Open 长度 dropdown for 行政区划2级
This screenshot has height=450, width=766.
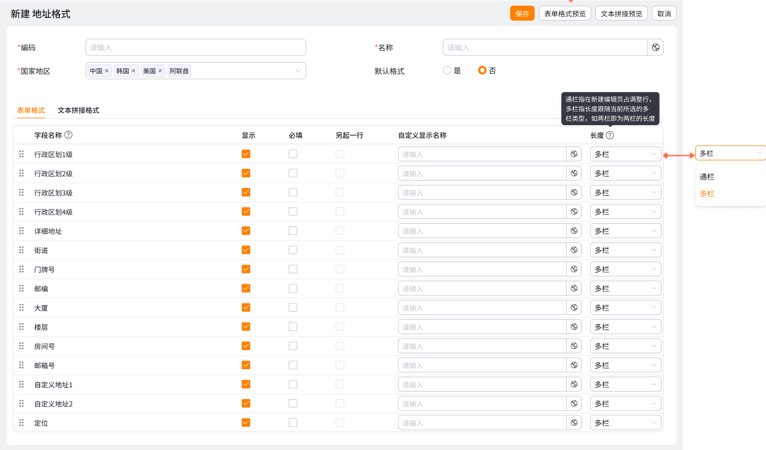pyautogui.click(x=625, y=174)
